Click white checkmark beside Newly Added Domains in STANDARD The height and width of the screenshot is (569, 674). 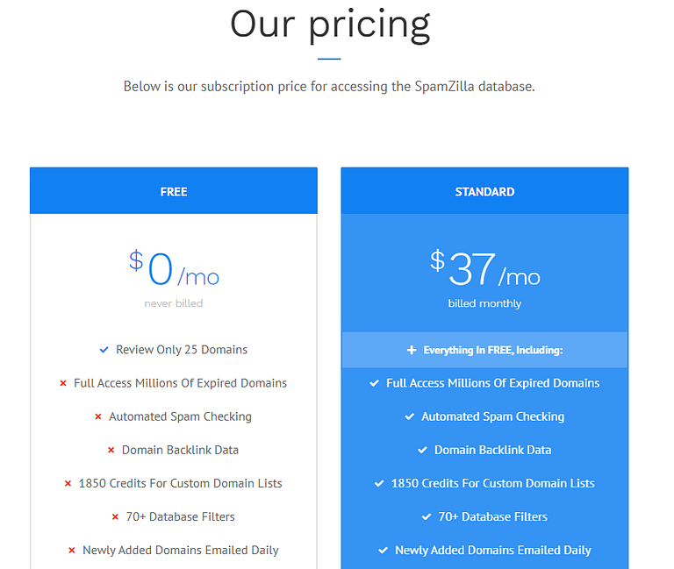coord(384,551)
